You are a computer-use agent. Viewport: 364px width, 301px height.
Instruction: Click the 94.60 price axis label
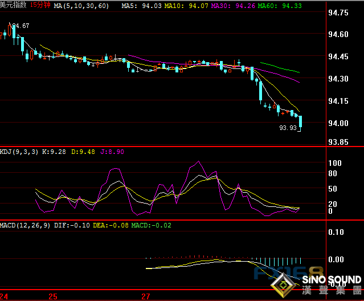point(338,34)
